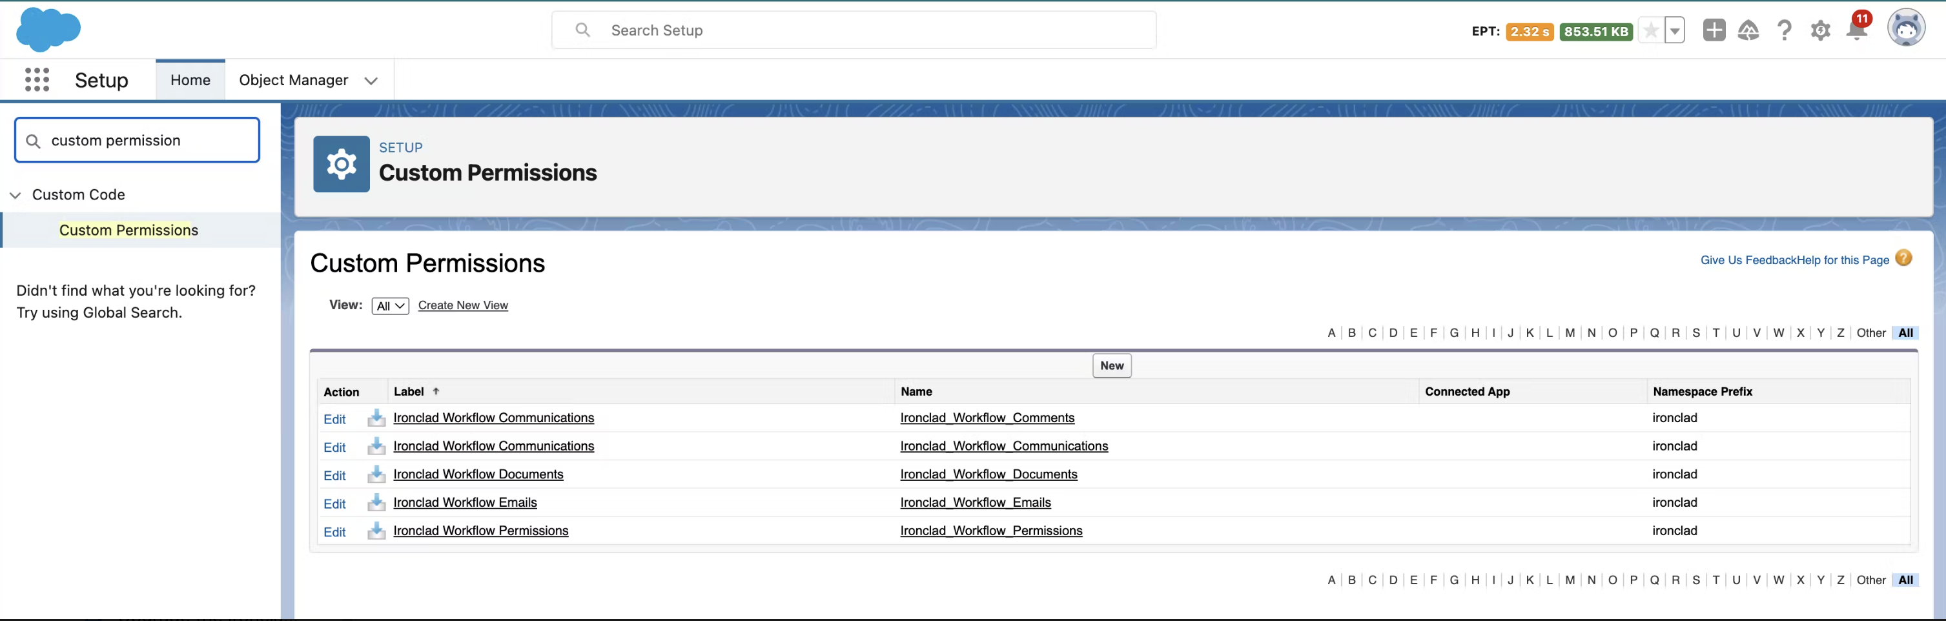
Task: Select Custom Permissions in the sidebar
Action: click(x=128, y=230)
